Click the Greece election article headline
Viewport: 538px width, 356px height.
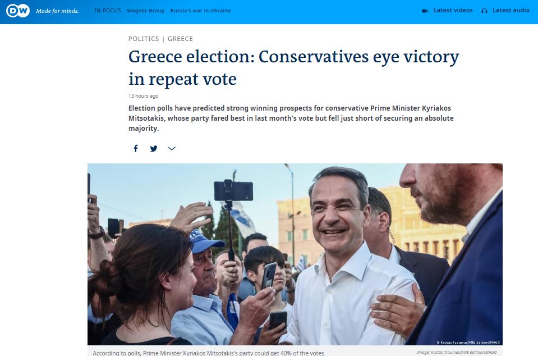293,67
